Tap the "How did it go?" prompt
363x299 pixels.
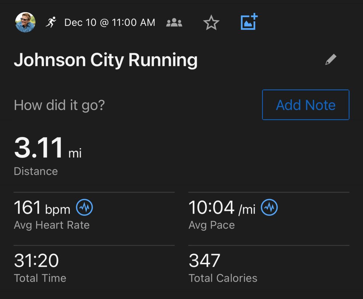pos(59,105)
